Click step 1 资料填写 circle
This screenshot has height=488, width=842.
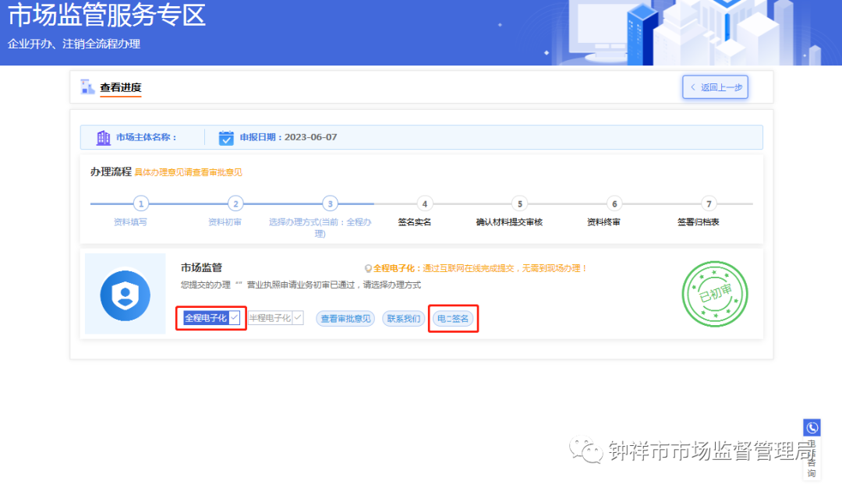[x=140, y=204]
